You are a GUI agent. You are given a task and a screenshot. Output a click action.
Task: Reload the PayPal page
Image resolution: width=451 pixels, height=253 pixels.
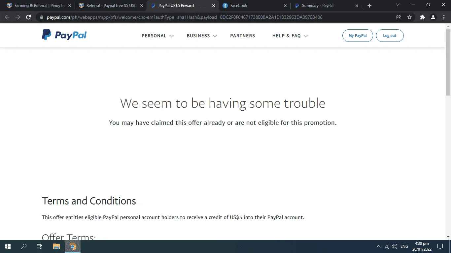[x=28, y=17]
